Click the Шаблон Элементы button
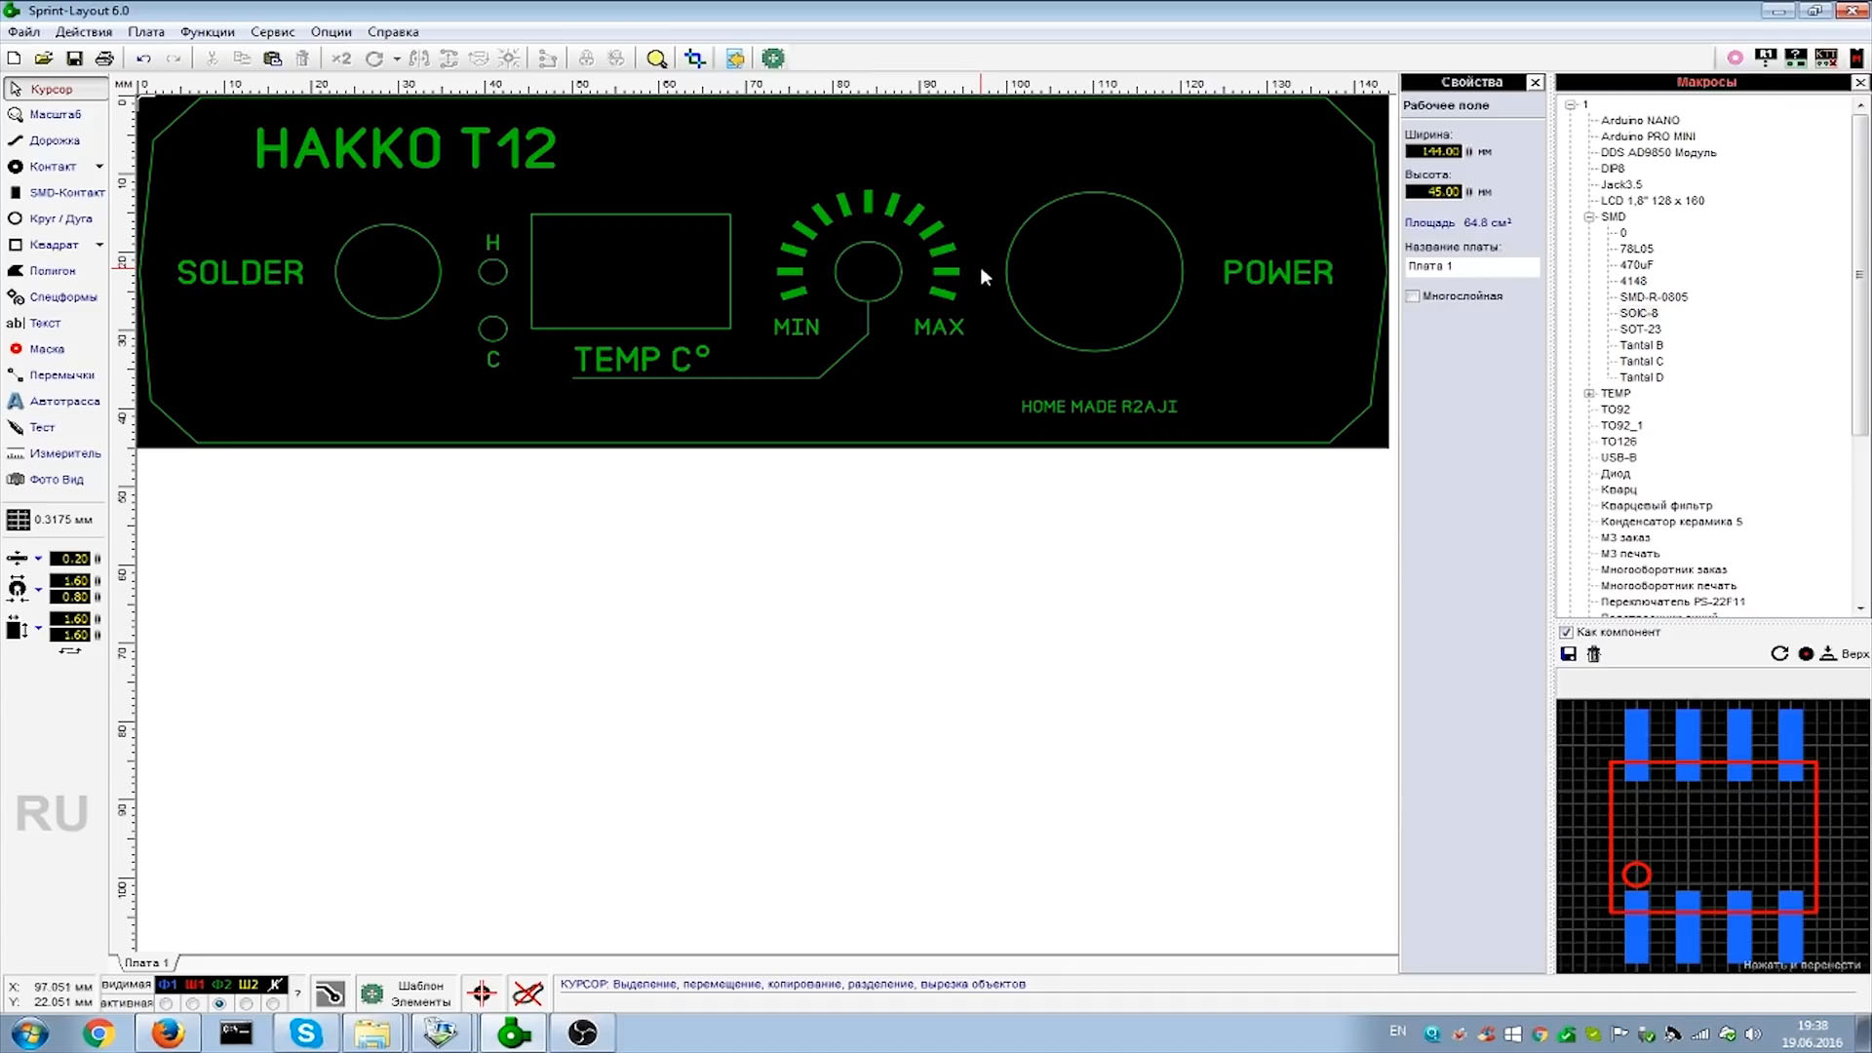This screenshot has width=1872, height=1053. (x=405, y=994)
